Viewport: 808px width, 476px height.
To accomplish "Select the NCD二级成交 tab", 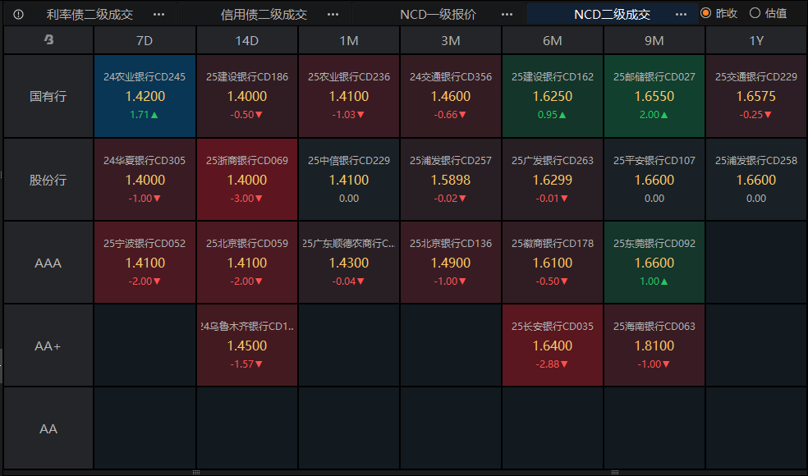I will (x=613, y=15).
